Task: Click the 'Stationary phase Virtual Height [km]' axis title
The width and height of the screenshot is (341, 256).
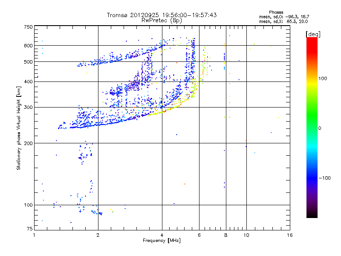Action: click(19, 128)
